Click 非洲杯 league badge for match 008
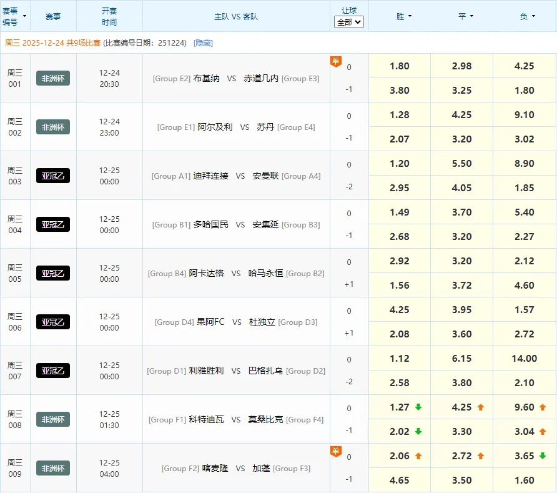 pos(53,419)
